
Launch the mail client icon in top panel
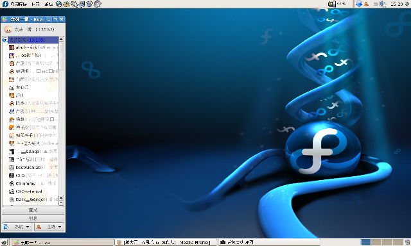(x=67, y=4)
